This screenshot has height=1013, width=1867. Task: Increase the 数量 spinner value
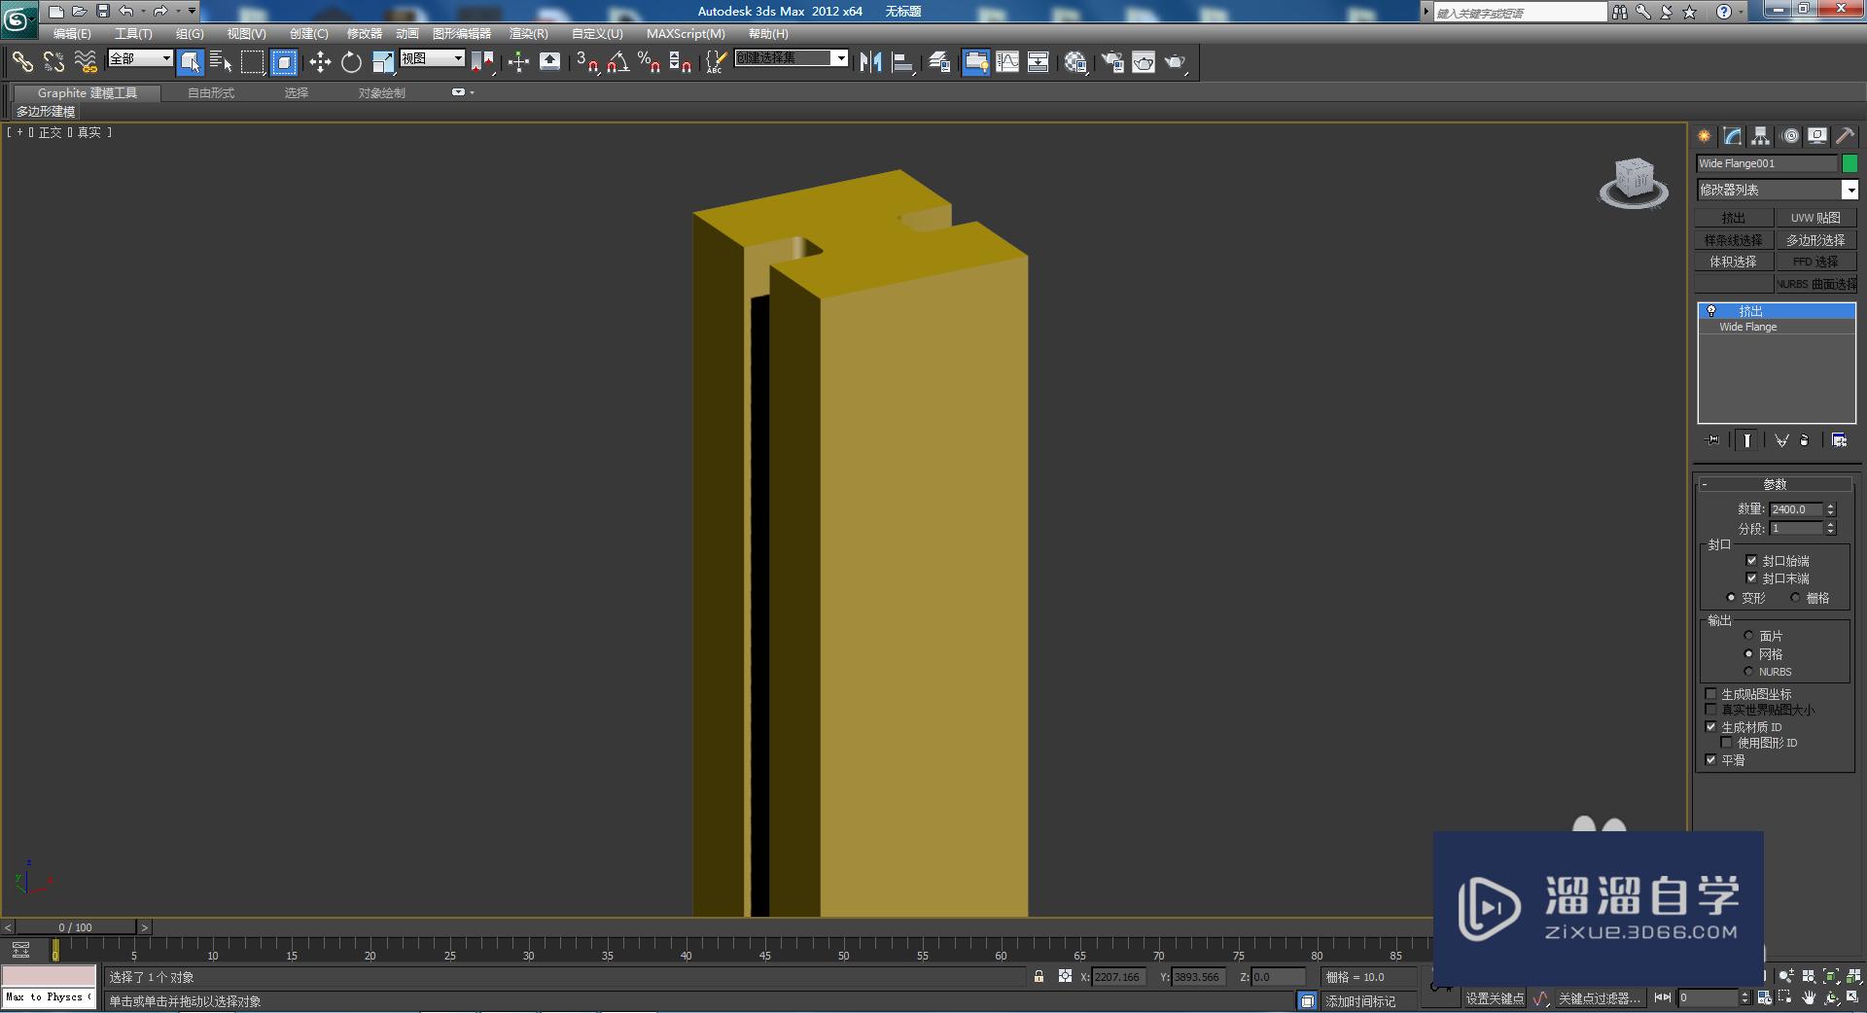[1830, 506]
